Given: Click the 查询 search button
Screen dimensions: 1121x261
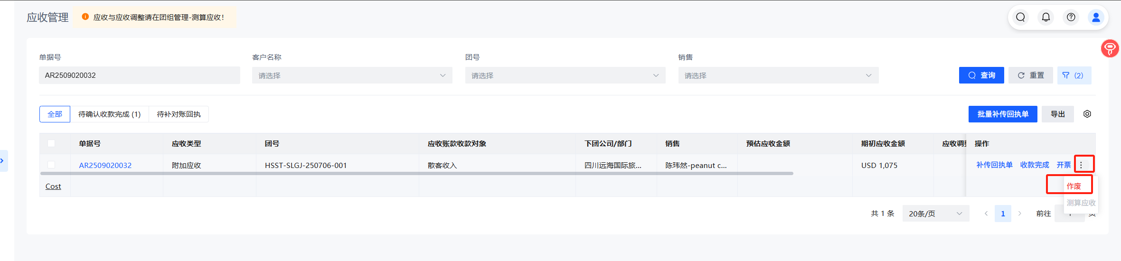Looking at the screenshot, I should pos(981,75).
